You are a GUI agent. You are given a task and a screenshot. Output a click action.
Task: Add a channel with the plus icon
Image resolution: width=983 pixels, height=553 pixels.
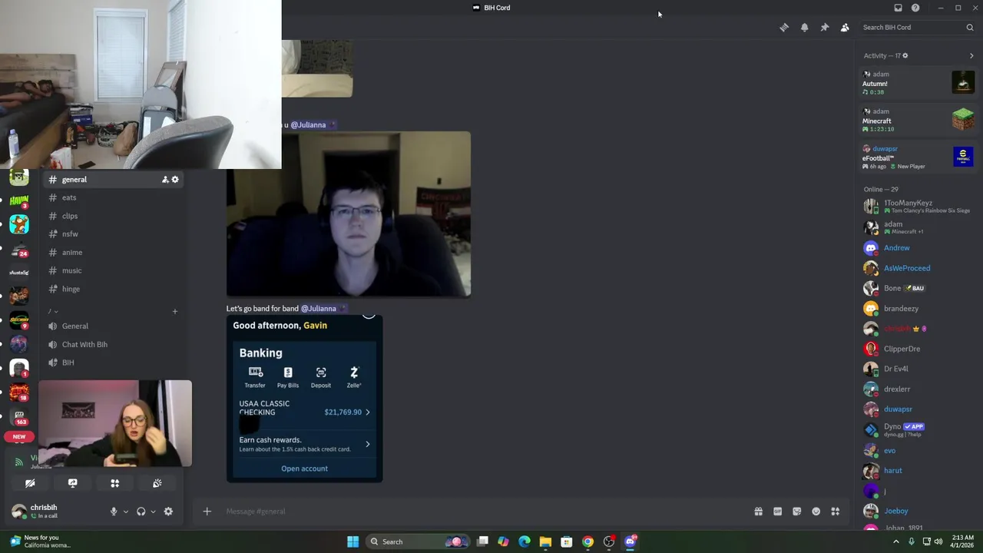174,311
